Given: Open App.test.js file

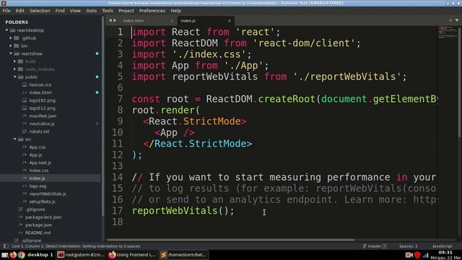Looking at the screenshot, I should 40,162.
